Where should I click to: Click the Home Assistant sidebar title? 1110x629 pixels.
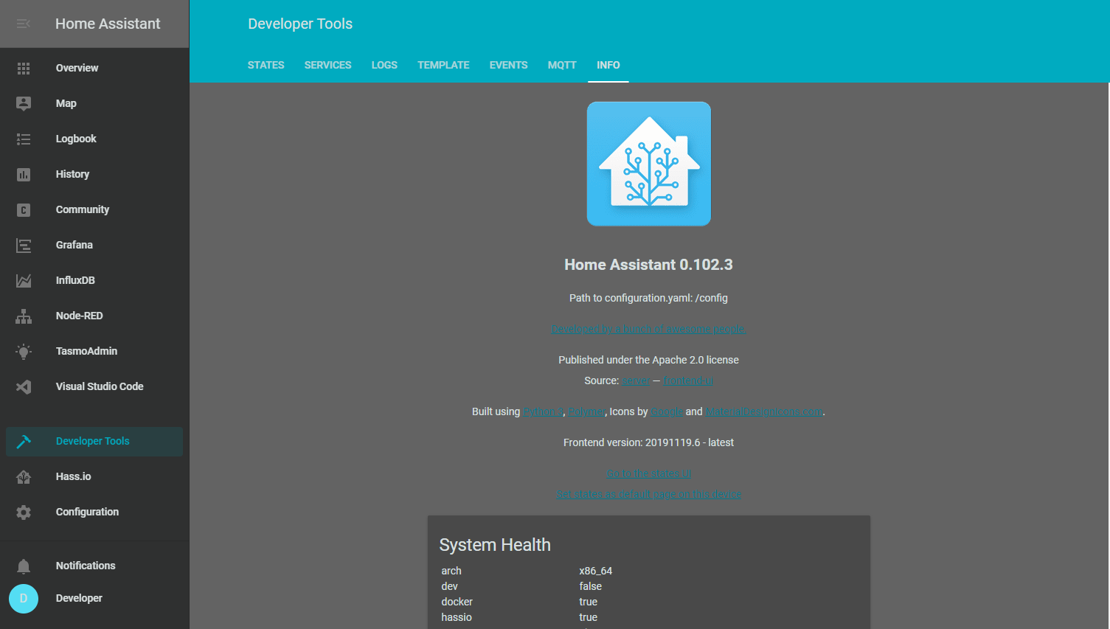coord(108,24)
